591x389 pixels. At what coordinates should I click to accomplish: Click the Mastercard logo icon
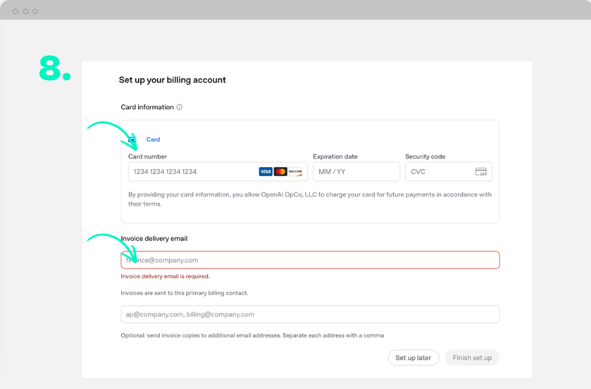point(281,172)
